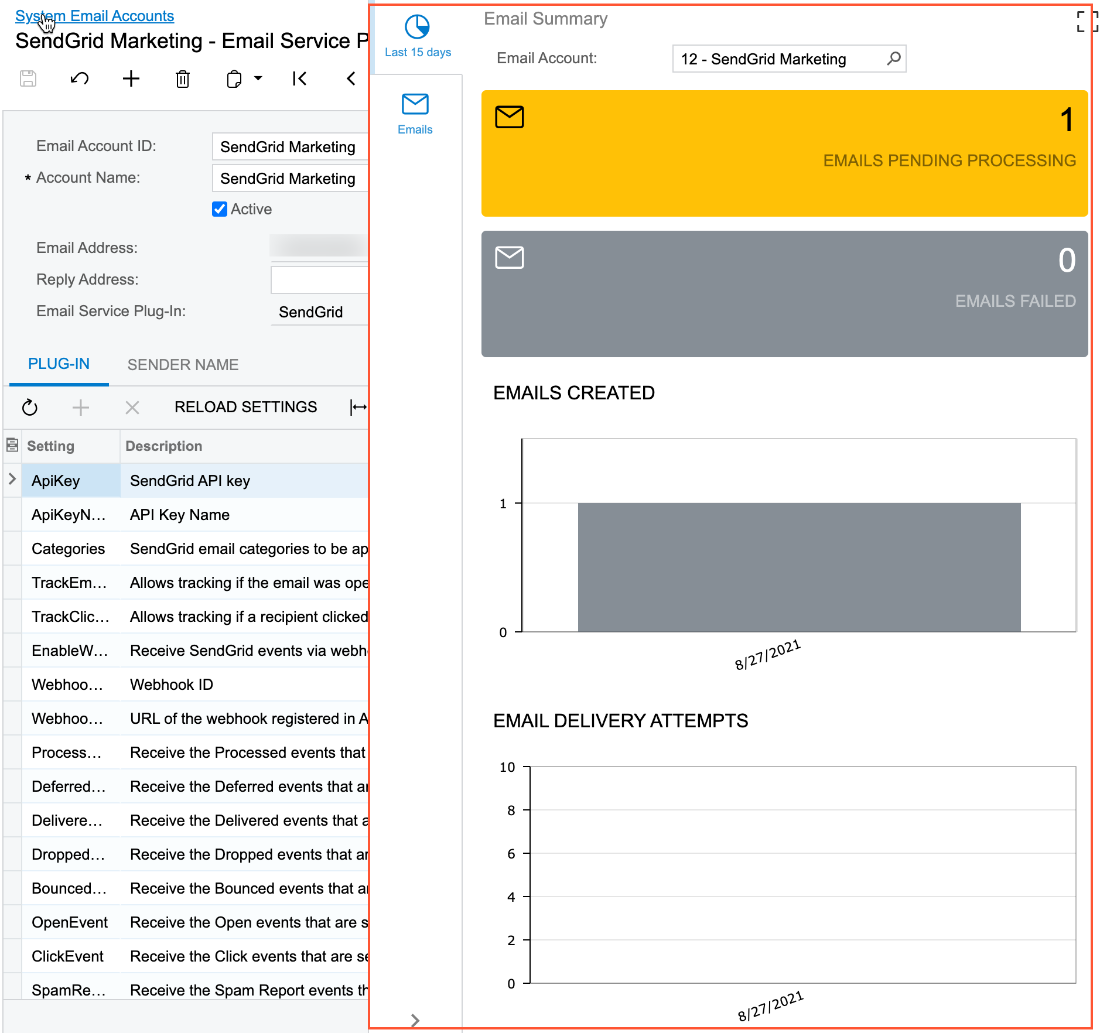This screenshot has height=1033, width=1100.
Task: Uncheck the Active checkbox
Action: tap(220, 209)
